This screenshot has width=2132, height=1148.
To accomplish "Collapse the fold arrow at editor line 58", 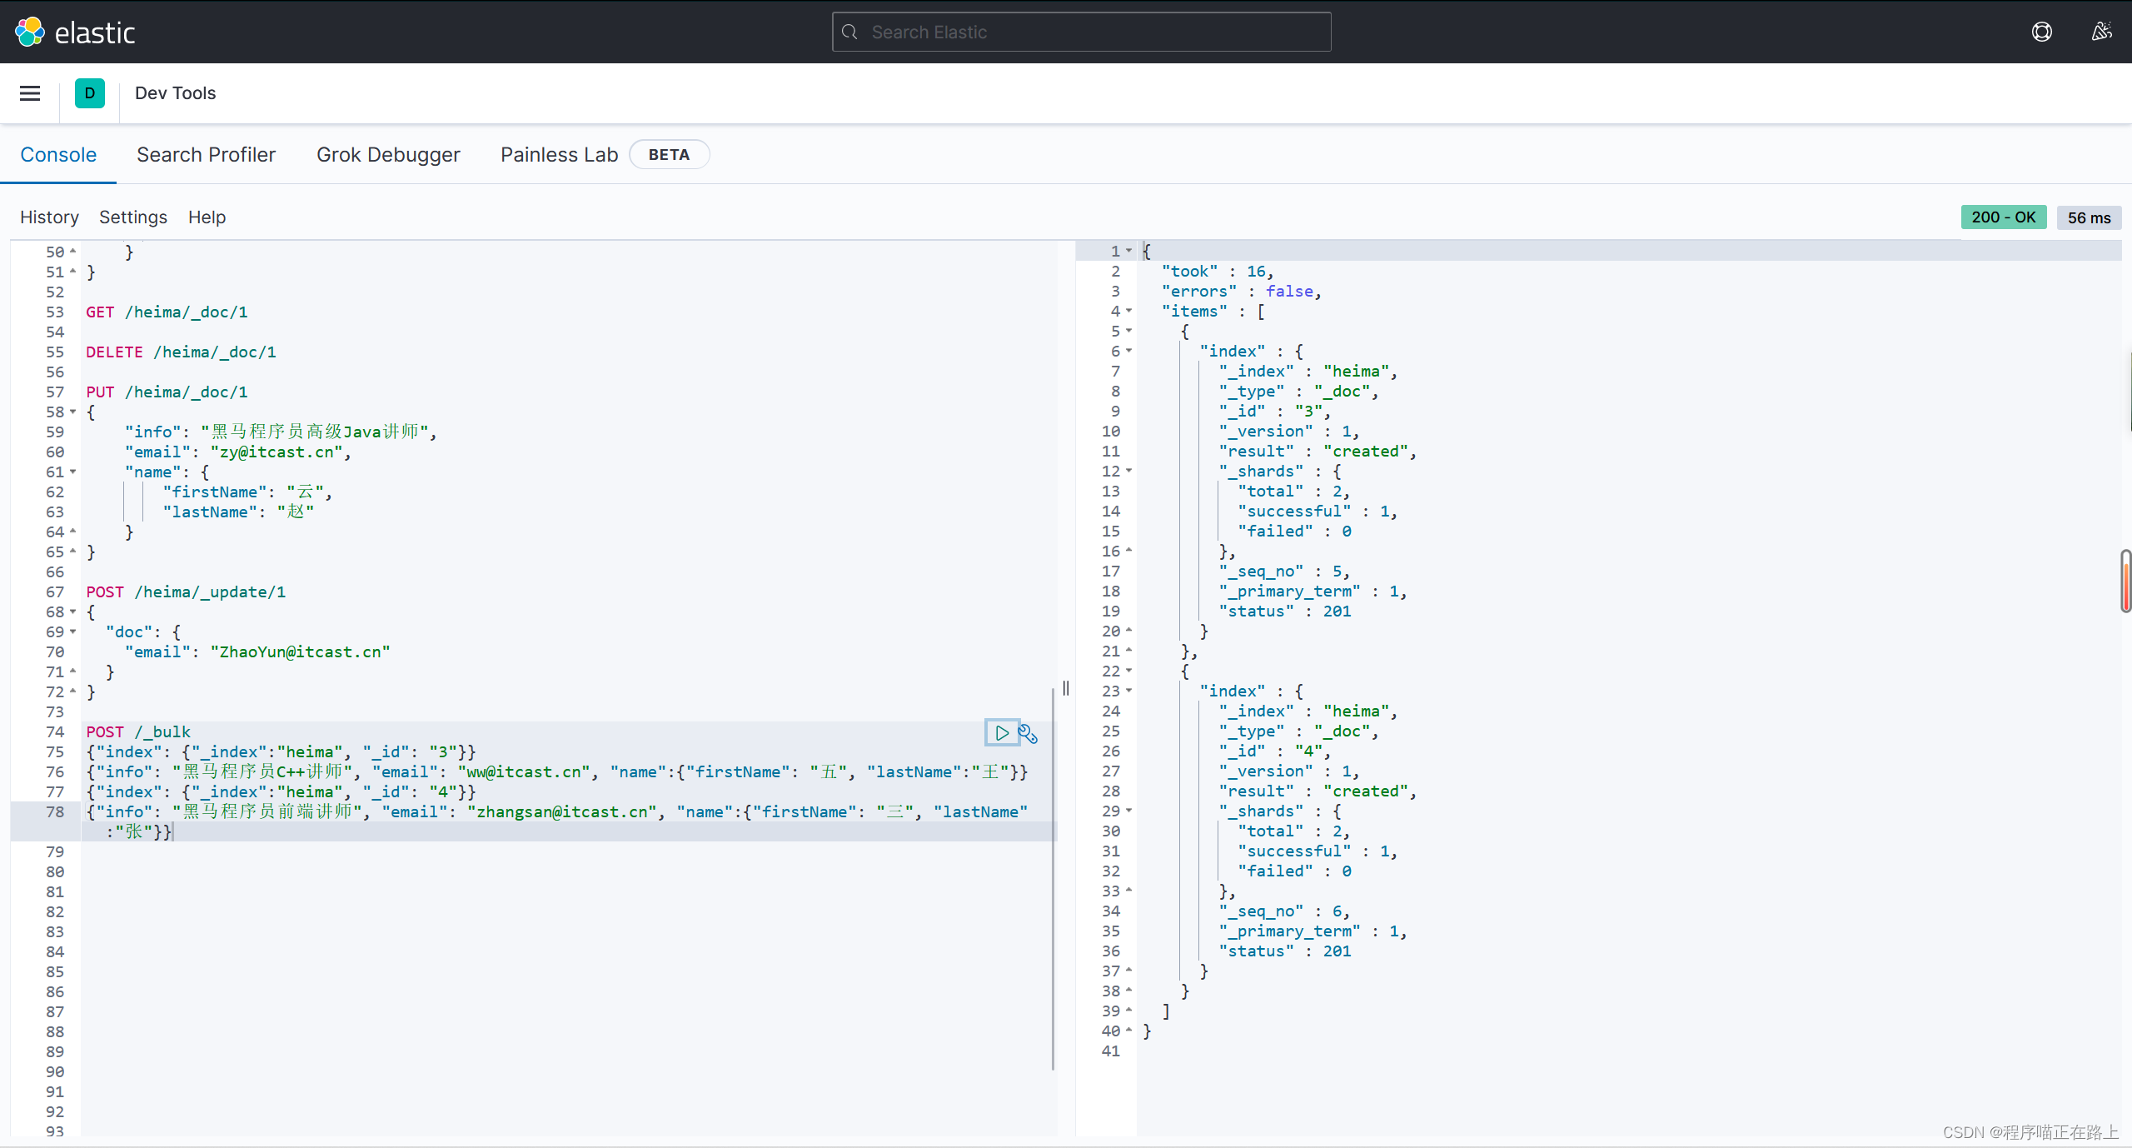I will point(73,412).
